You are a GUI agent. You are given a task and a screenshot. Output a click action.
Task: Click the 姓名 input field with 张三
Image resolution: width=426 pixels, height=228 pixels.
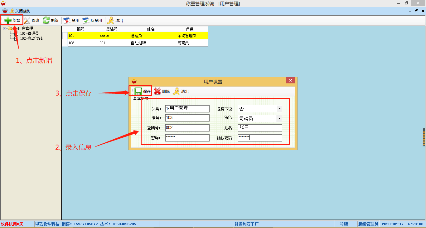[x=260, y=128]
